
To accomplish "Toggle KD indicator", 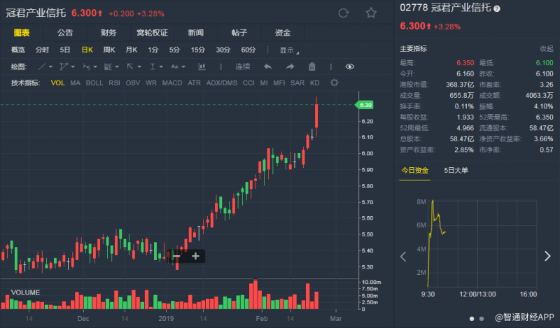I will pos(314,83).
